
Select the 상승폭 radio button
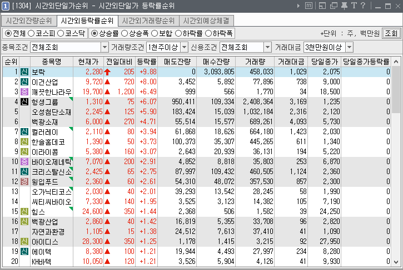(x=125, y=33)
